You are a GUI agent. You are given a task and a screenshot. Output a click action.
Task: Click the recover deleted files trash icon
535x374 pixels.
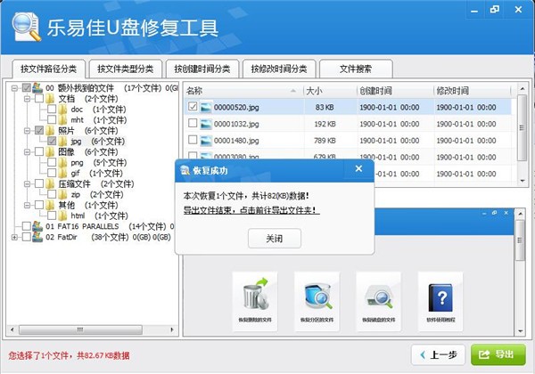255,296
